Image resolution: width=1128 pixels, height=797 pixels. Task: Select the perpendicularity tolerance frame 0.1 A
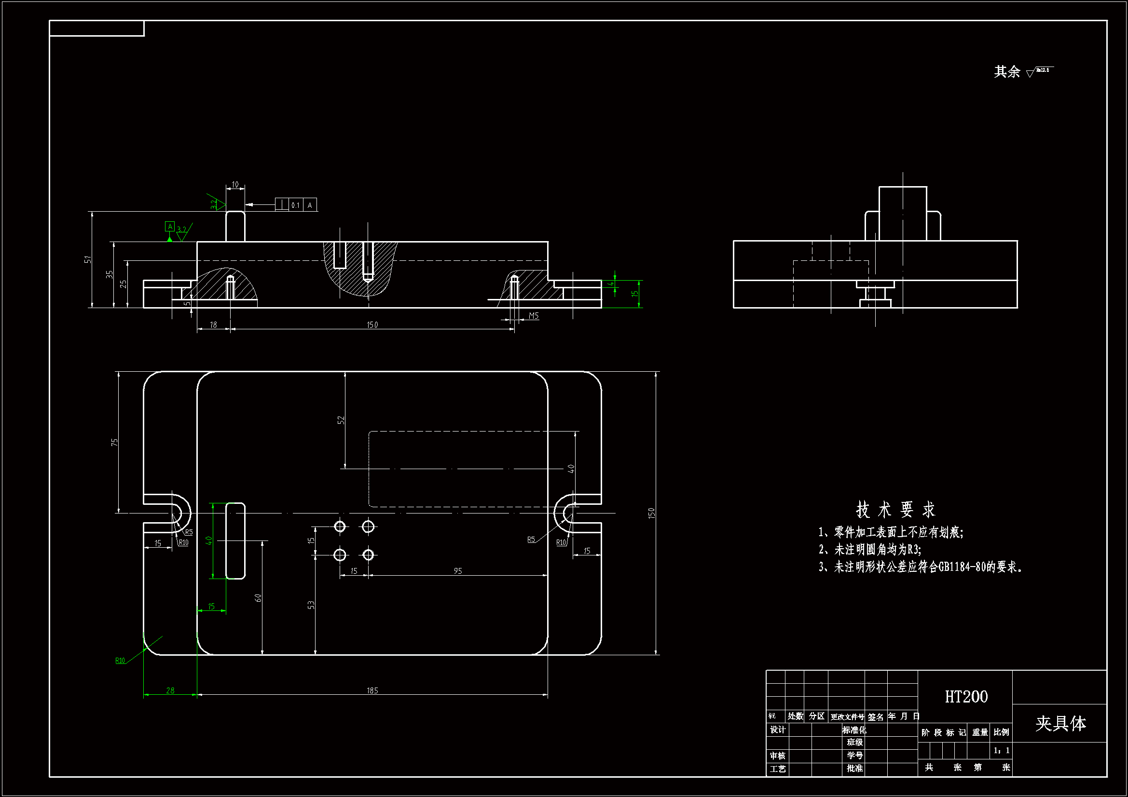296,205
